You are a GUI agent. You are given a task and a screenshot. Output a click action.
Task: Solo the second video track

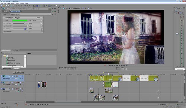click(x=23, y=83)
